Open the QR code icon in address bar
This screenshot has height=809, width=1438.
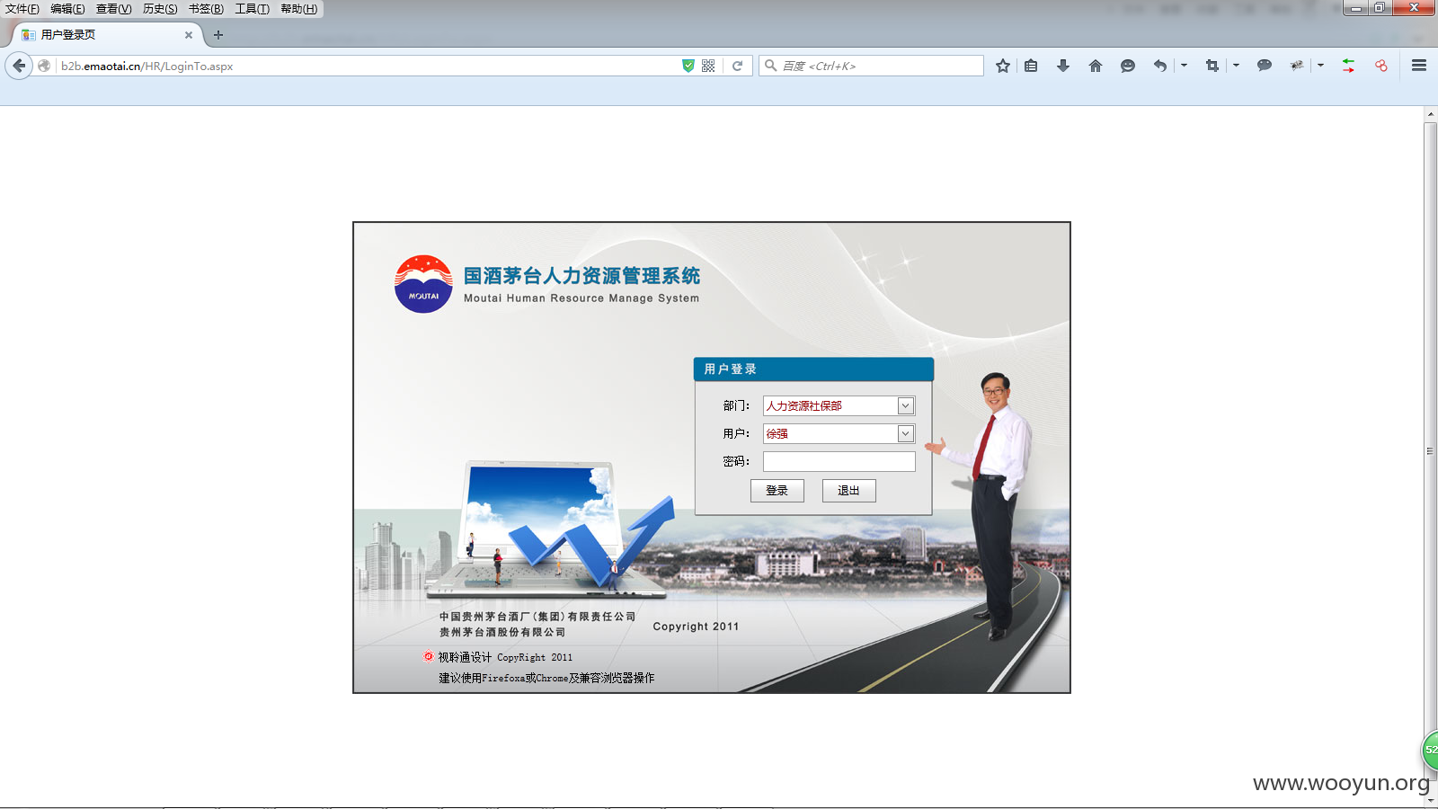708,66
